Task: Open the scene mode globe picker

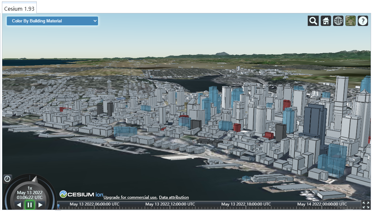Action: point(338,21)
